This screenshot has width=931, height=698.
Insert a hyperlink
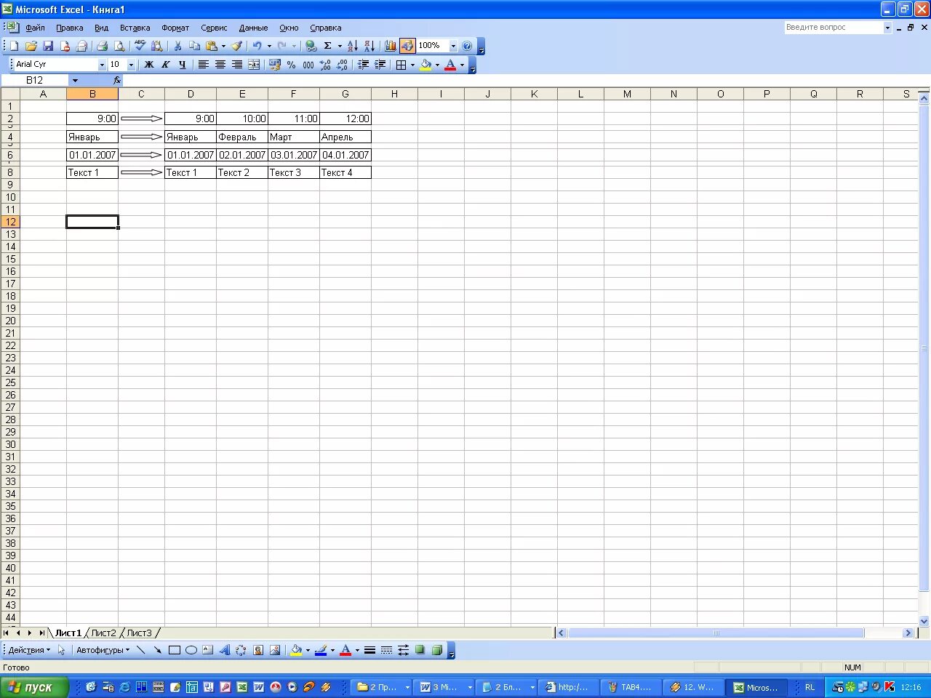point(311,46)
